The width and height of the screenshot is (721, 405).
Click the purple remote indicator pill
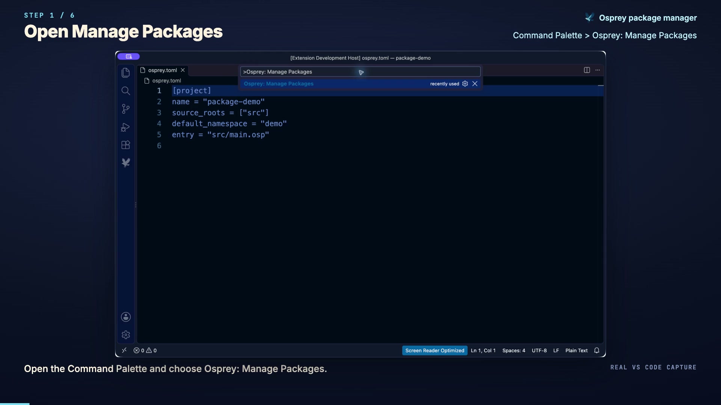click(x=128, y=57)
